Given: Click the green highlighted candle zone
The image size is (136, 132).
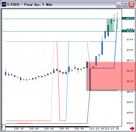Looking at the screenshot, I should click(x=111, y=25).
